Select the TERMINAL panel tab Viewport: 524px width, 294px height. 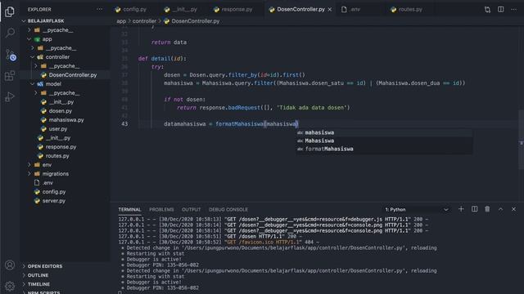(129, 209)
